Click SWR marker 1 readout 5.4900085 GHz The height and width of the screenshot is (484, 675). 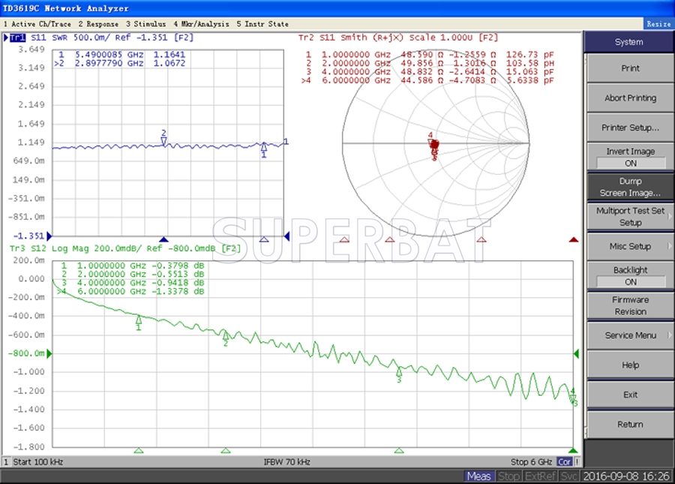[109, 55]
